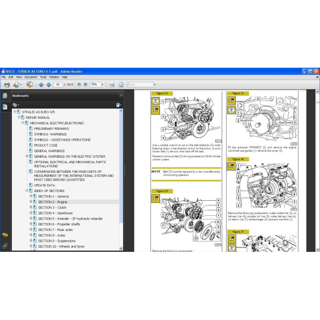Click the expand current bookmark icon
The height and width of the screenshot is (320, 320).
118,105
